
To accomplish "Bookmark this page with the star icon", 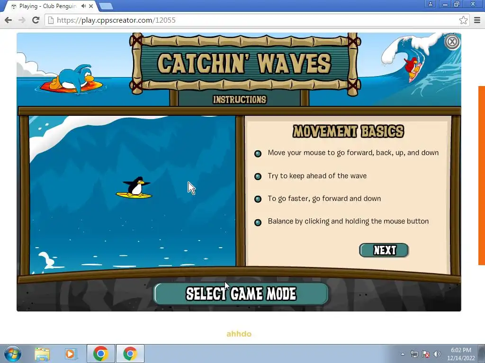I will [x=463, y=20].
